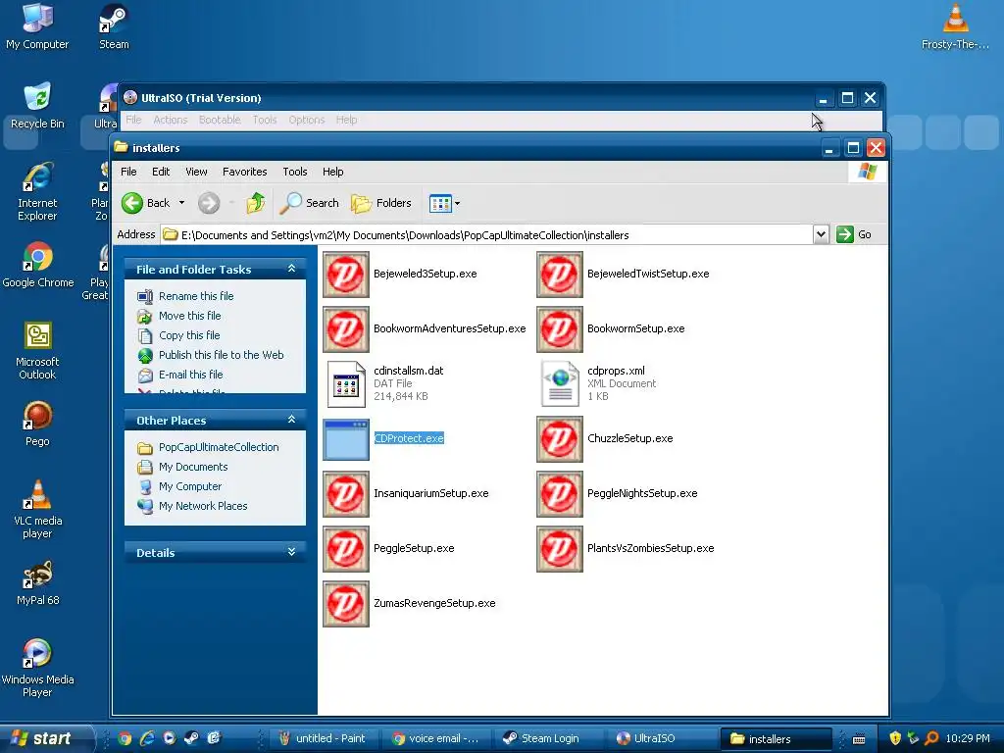Select InsaniquariumSetup.exe icon
The width and height of the screenshot is (1004, 753).
(x=346, y=494)
